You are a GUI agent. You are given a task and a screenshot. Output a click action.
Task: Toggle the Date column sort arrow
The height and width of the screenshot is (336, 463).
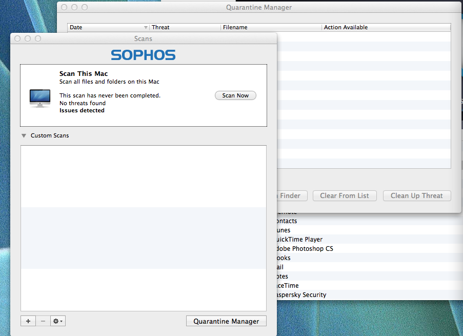pyautogui.click(x=146, y=28)
